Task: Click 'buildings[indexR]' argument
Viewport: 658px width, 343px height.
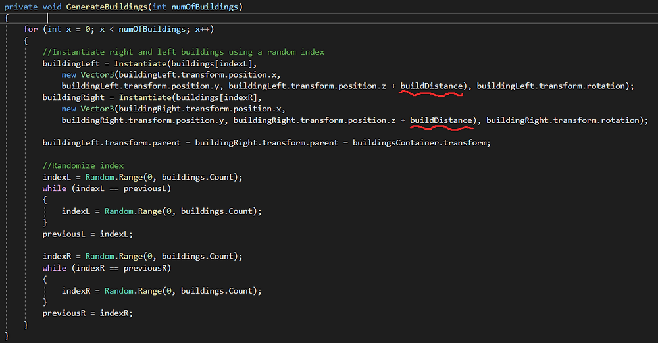Action: coord(216,97)
